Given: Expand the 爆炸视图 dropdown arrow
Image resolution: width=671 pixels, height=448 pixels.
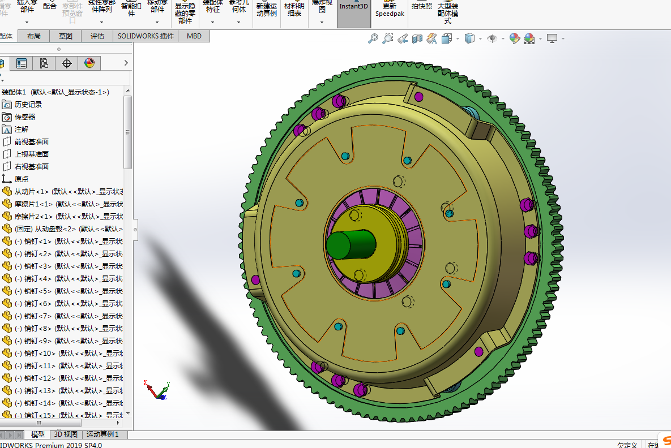Looking at the screenshot, I should [322, 23].
